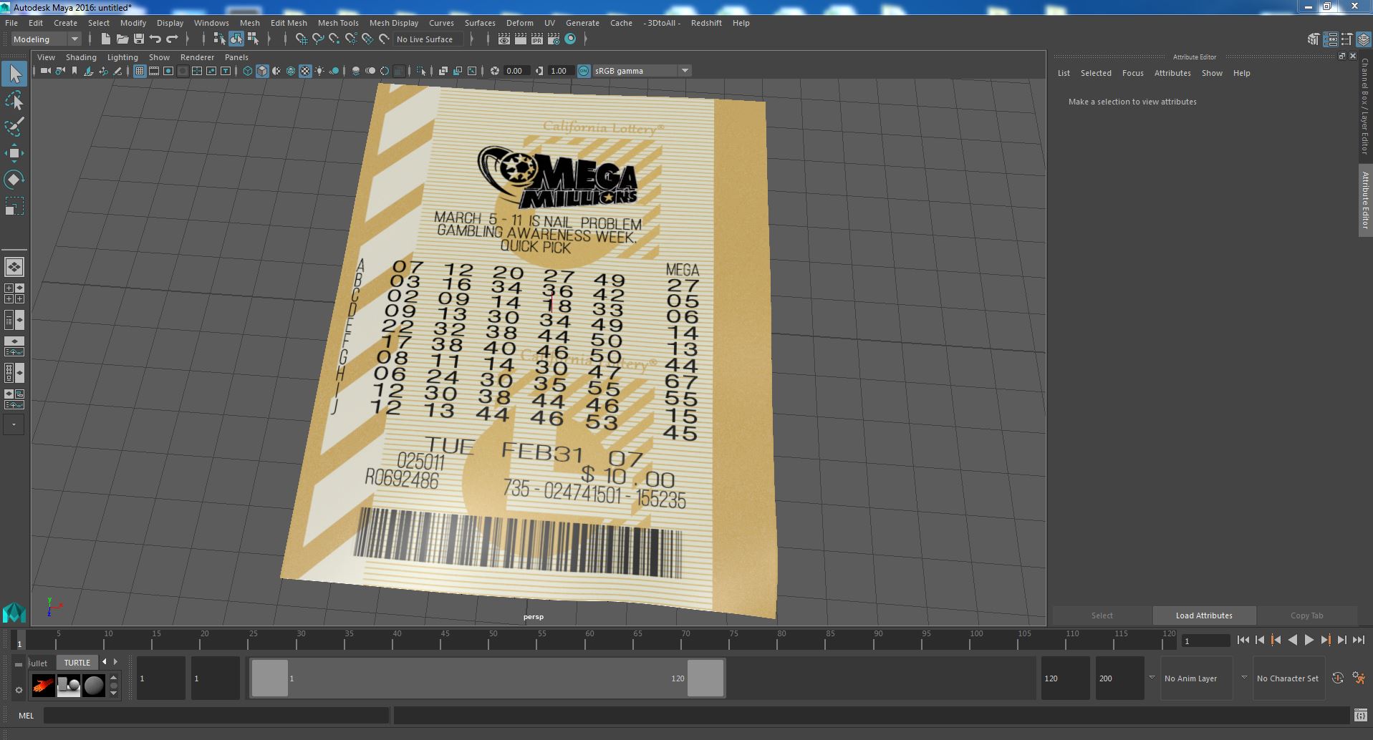Screen dimensions: 1373x740
Task: Select by object type mode icon
Action: 236,39
